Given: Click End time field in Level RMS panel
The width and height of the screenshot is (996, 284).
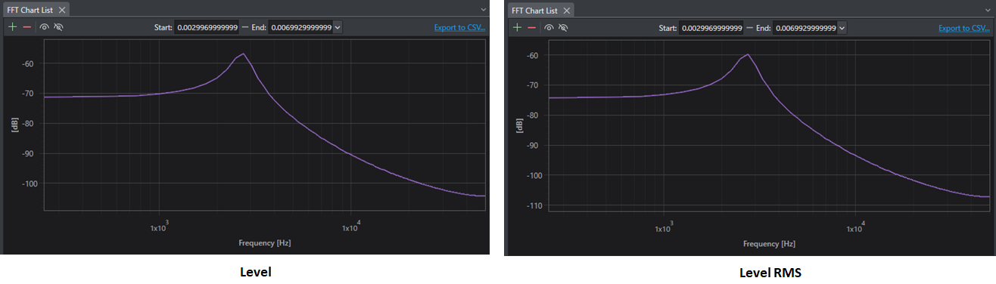Looking at the screenshot, I should tap(805, 28).
